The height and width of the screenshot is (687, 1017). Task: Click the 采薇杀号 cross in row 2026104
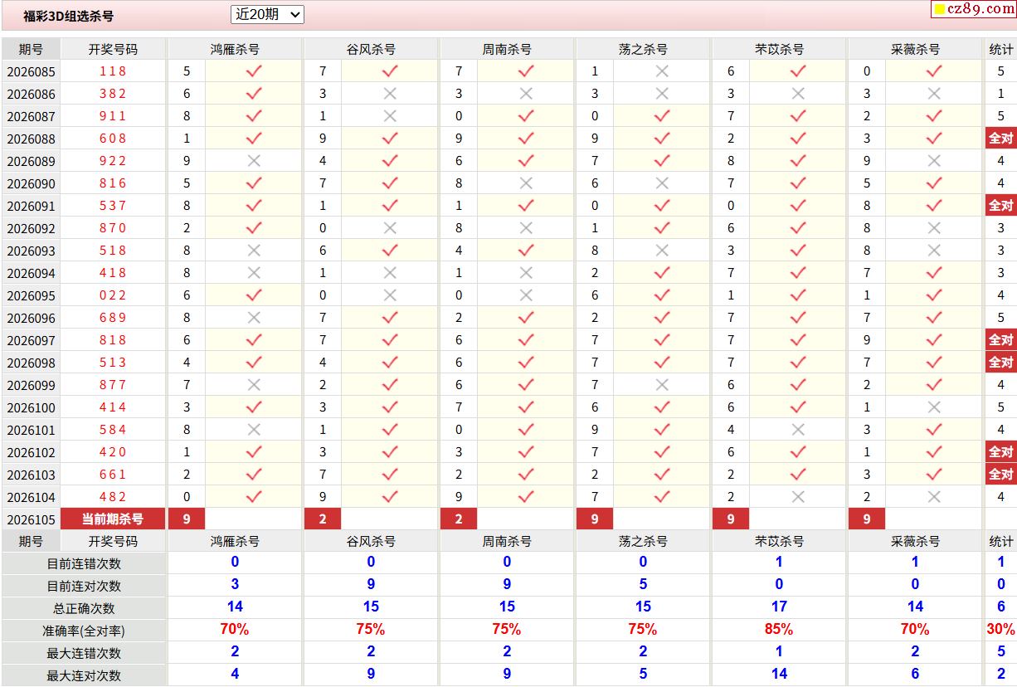(x=933, y=497)
